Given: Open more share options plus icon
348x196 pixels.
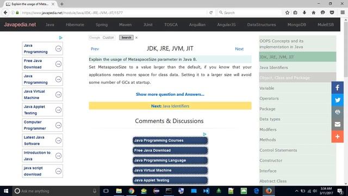Looking at the screenshot, I should (x=337, y=137).
